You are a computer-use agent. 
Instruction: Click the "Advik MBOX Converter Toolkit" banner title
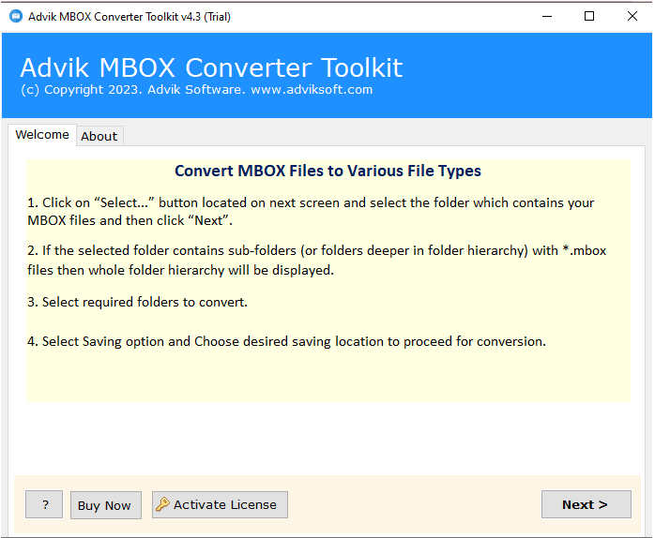211,67
